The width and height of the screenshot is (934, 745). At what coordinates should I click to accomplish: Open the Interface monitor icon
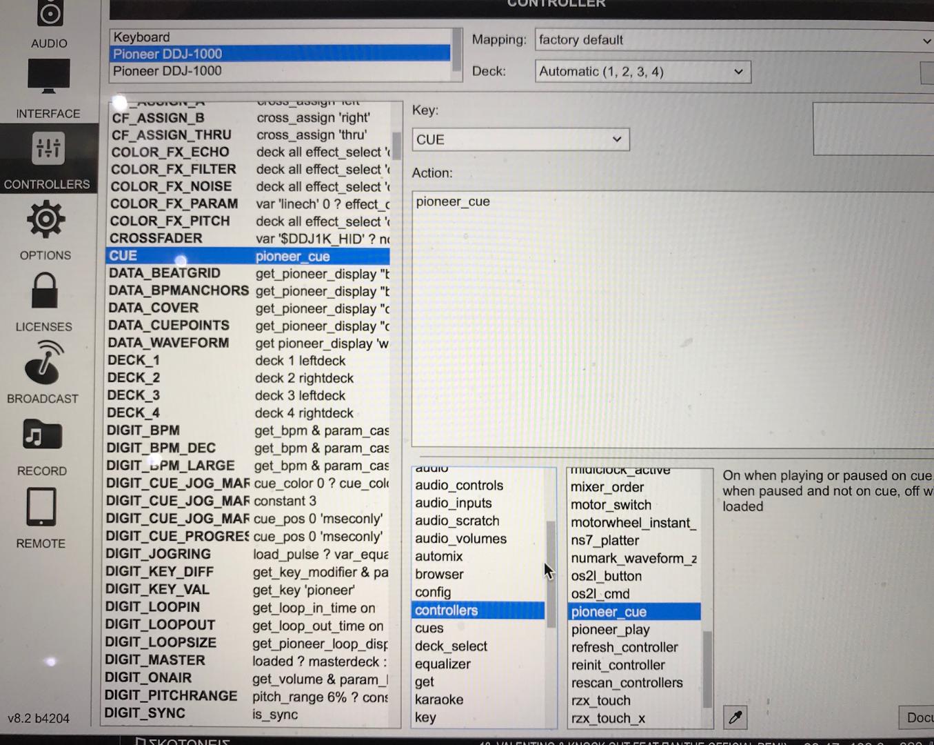tap(48, 76)
